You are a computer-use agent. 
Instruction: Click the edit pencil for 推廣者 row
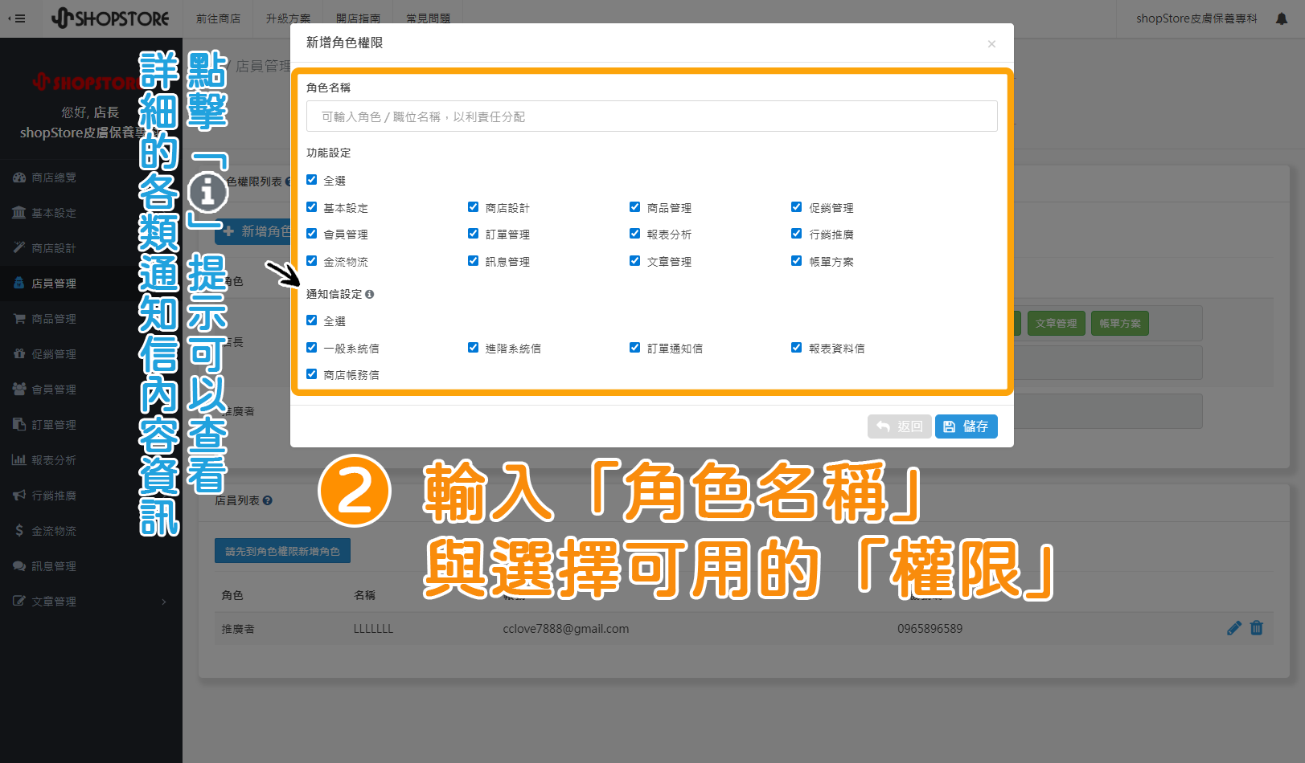[x=1234, y=628]
